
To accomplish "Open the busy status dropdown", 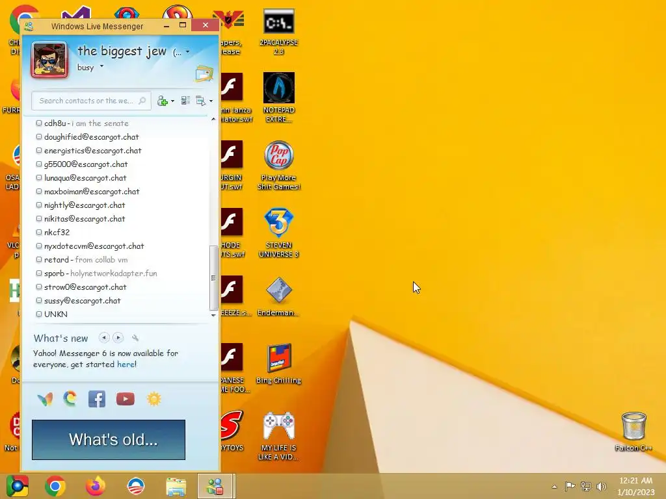I will (101, 66).
